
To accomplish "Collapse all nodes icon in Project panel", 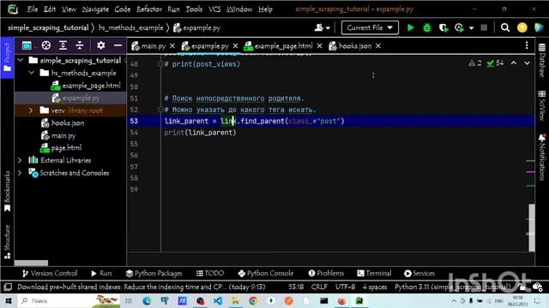I will point(80,45).
